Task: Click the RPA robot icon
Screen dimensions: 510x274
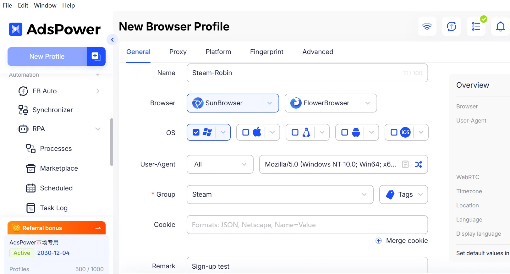Action: click(x=23, y=129)
